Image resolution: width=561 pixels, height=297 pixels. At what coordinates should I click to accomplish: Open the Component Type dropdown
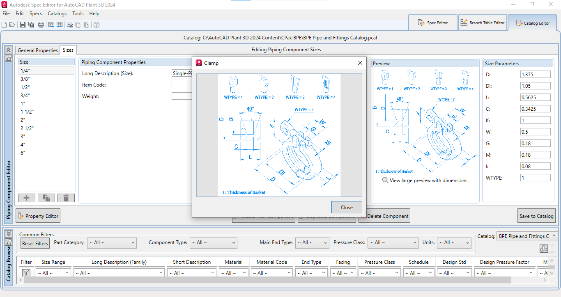214,243
